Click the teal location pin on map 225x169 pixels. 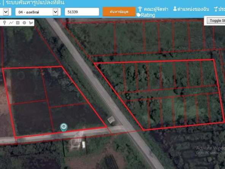[64, 128]
